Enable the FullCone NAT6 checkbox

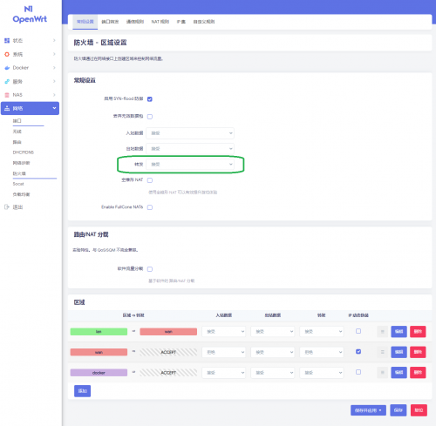150,207
